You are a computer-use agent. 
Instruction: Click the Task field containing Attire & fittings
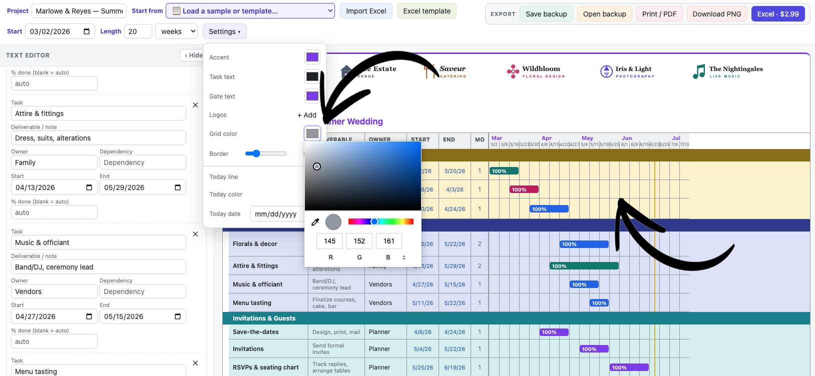click(x=99, y=113)
